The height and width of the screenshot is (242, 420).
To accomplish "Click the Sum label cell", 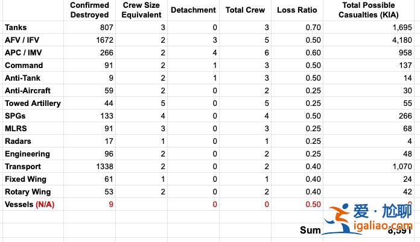I will click(x=310, y=230).
